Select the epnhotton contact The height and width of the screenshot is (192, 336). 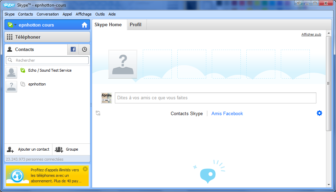click(x=47, y=87)
